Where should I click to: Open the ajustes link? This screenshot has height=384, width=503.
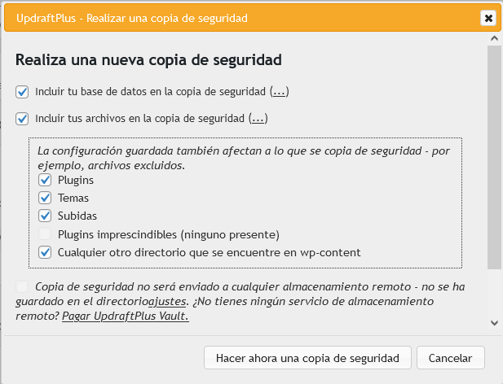pyautogui.click(x=167, y=302)
